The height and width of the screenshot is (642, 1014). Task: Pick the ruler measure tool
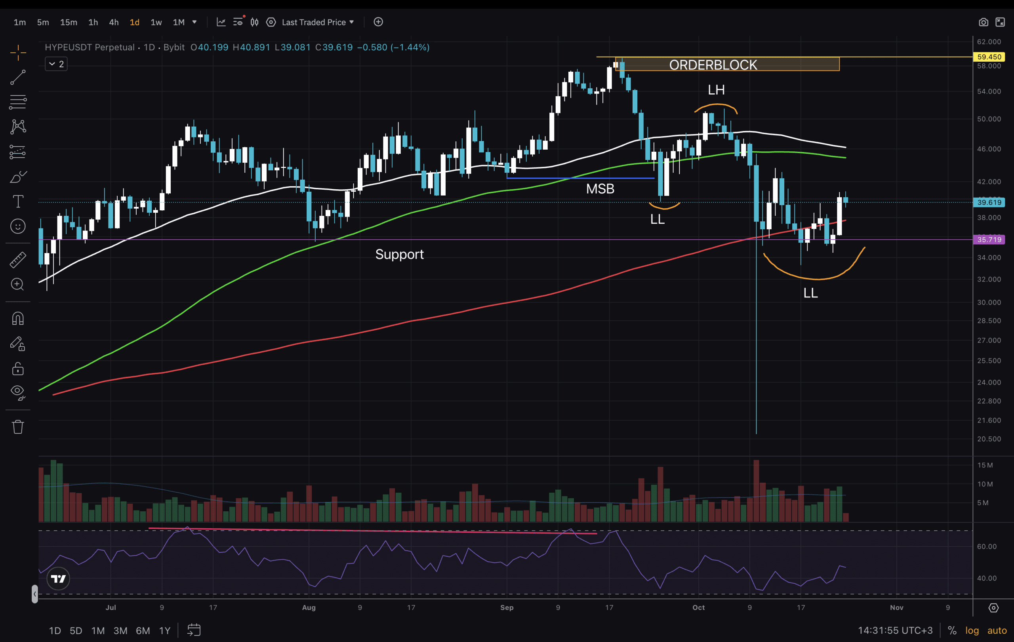click(x=18, y=260)
